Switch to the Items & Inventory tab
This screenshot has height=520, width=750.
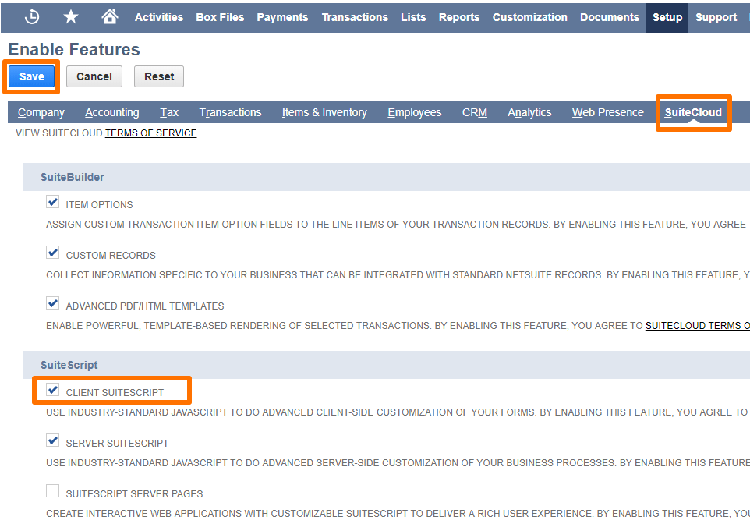point(324,111)
